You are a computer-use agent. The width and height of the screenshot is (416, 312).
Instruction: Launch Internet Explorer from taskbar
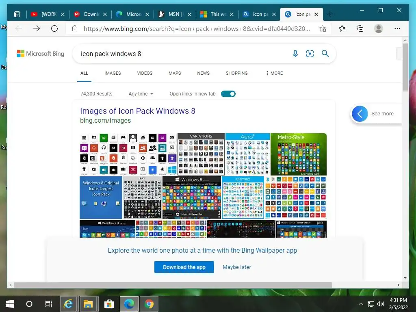pyautogui.click(x=68, y=304)
